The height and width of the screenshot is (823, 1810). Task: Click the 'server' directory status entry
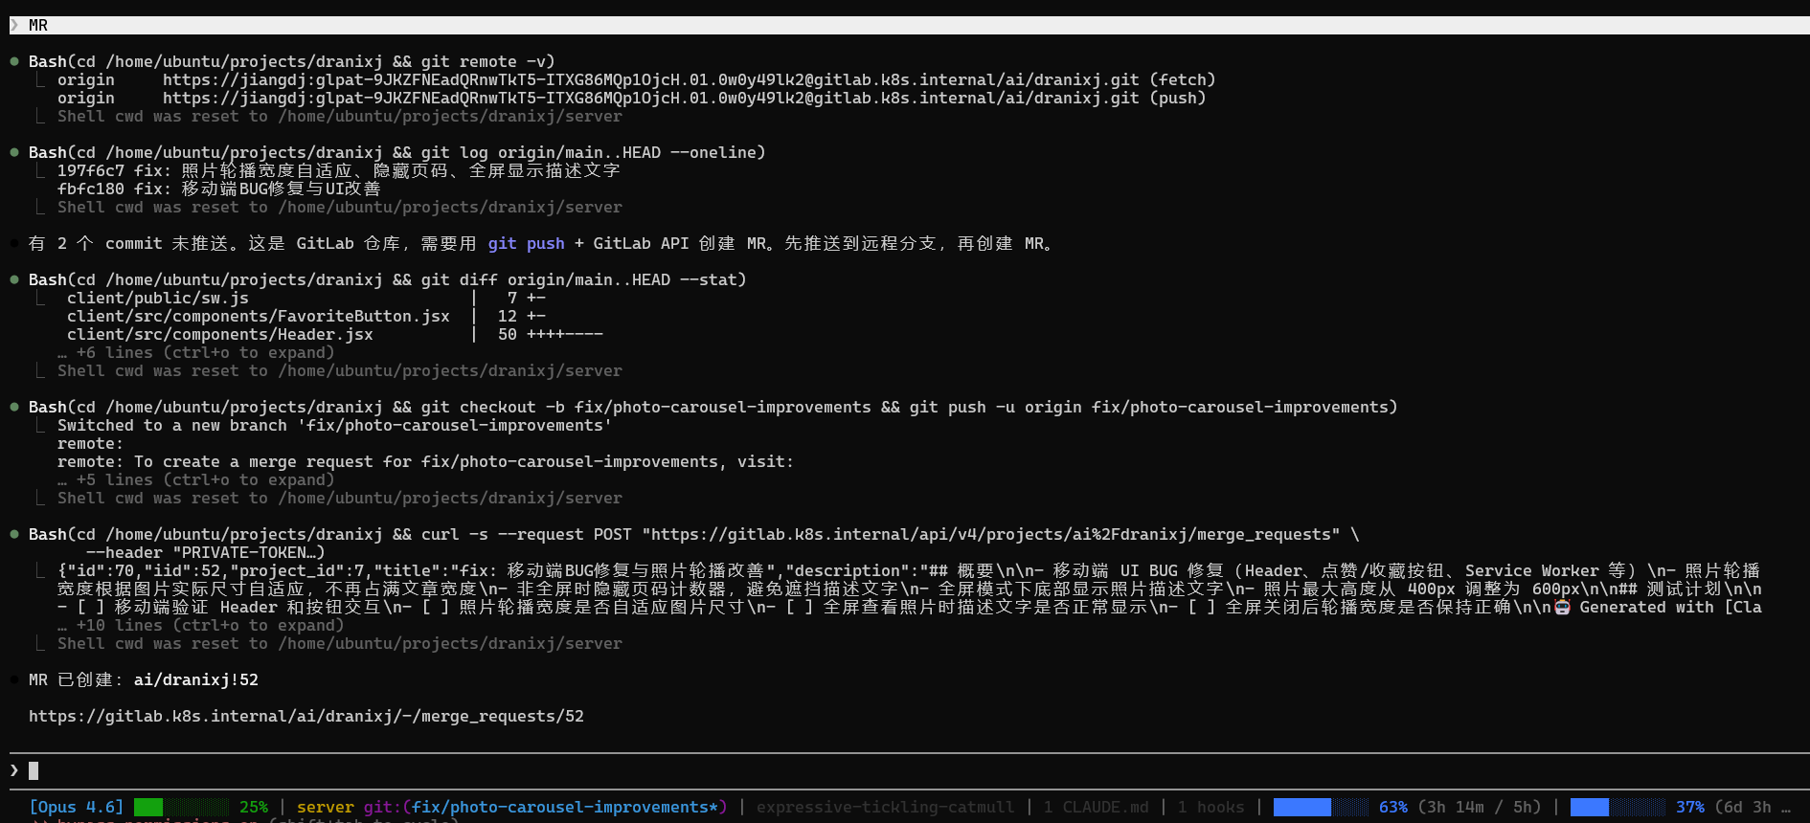pos(326,807)
